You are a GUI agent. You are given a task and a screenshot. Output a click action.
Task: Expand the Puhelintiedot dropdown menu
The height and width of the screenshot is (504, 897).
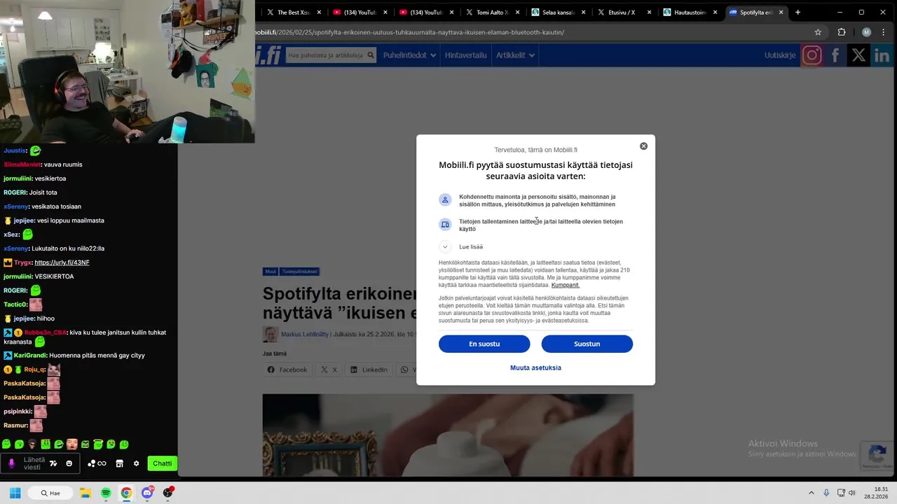410,55
